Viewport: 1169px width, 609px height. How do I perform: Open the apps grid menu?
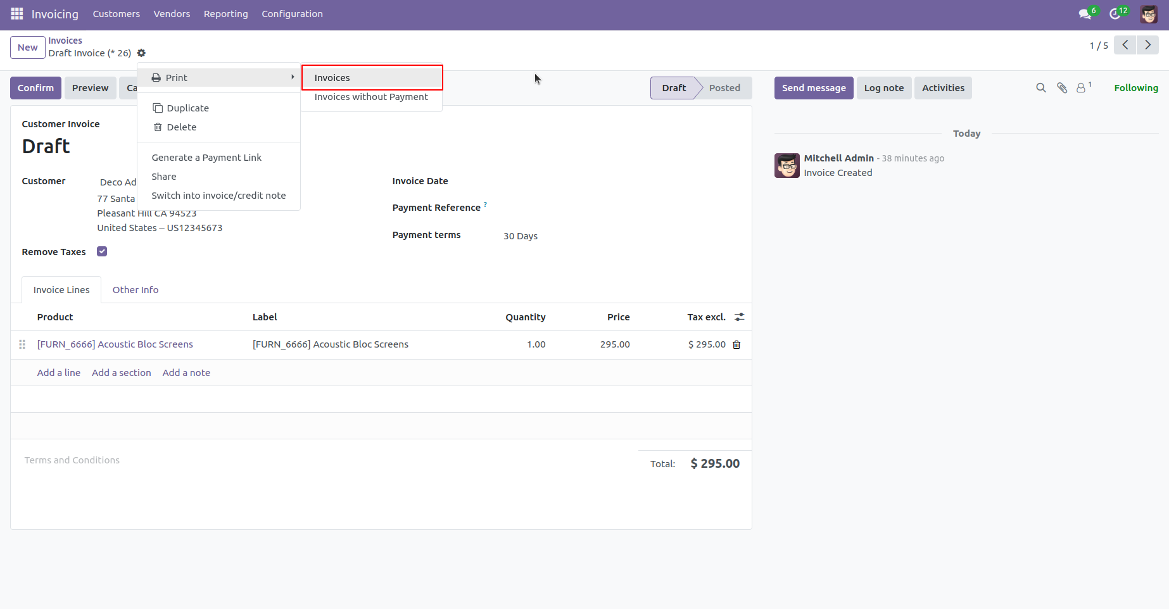16,13
